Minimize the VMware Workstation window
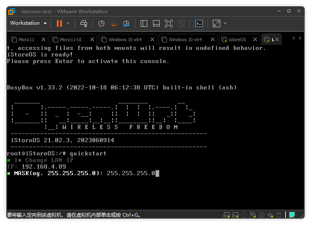The image size is (311, 225). (279, 11)
